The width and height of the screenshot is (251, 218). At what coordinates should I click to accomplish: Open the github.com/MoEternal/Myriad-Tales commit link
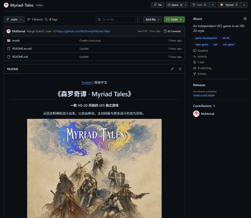coord(83,31)
